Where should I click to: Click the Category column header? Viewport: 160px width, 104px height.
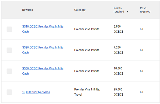[x=80, y=10]
